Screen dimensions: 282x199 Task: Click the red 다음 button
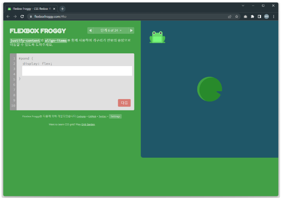pyautogui.click(x=124, y=103)
